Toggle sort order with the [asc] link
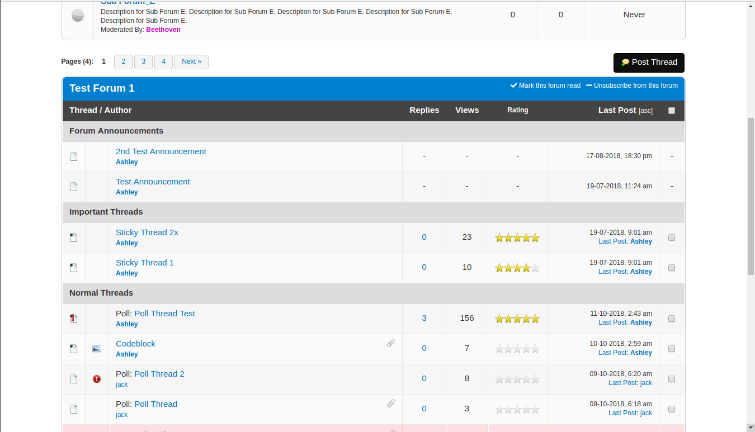This screenshot has width=755, height=432. pyautogui.click(x=645, y=111)
